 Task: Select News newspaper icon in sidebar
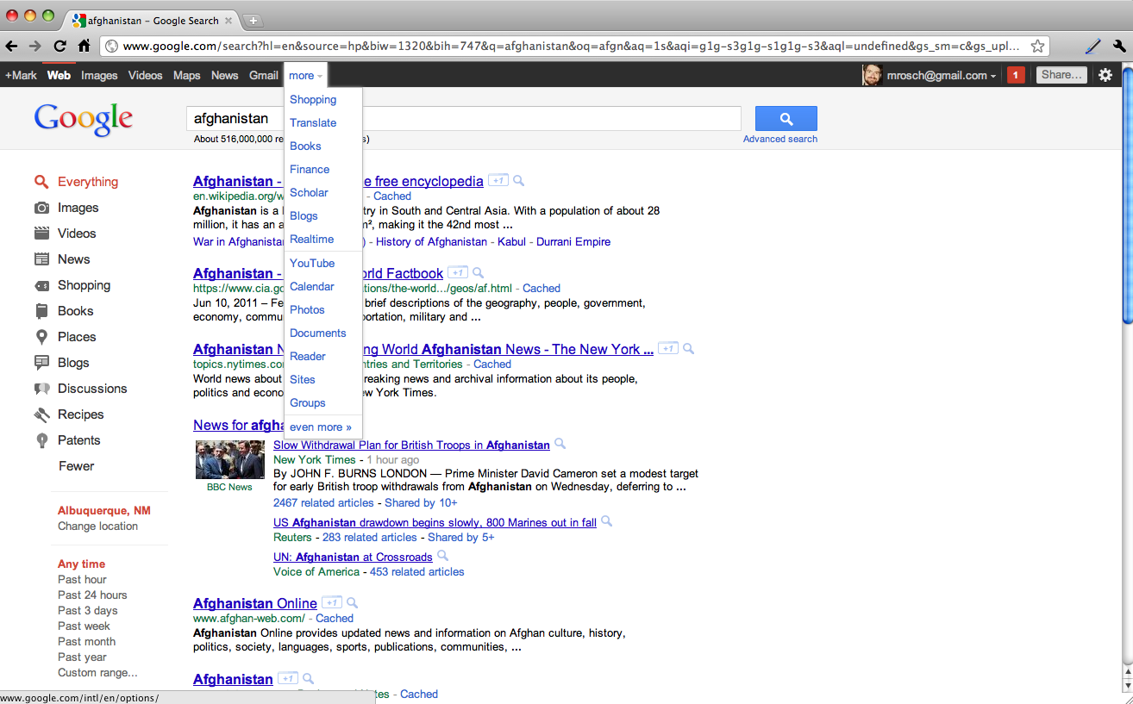(x=41, y=259)
